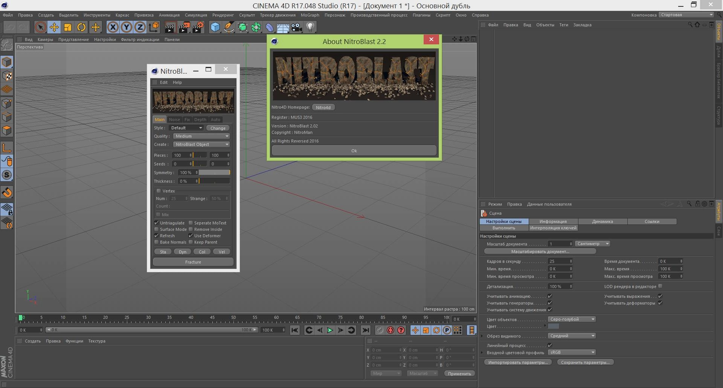
Task: Click the Change style button
Action: pyautogui.click(x=218, y=128)
